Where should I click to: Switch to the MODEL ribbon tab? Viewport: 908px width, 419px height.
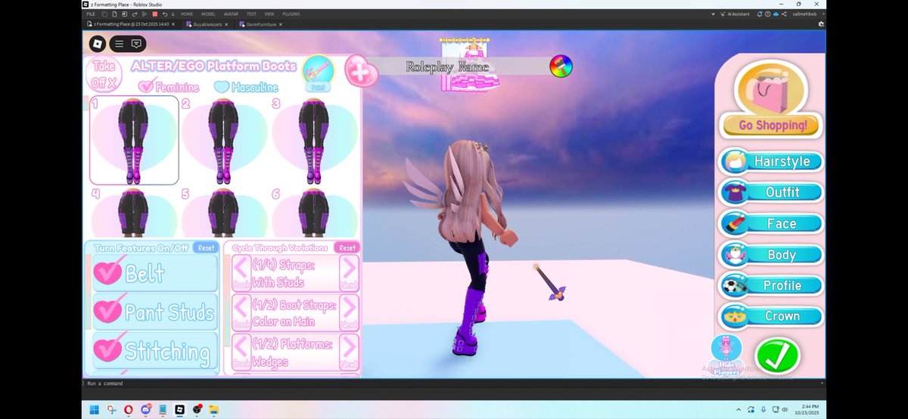[x=208, y=14]
